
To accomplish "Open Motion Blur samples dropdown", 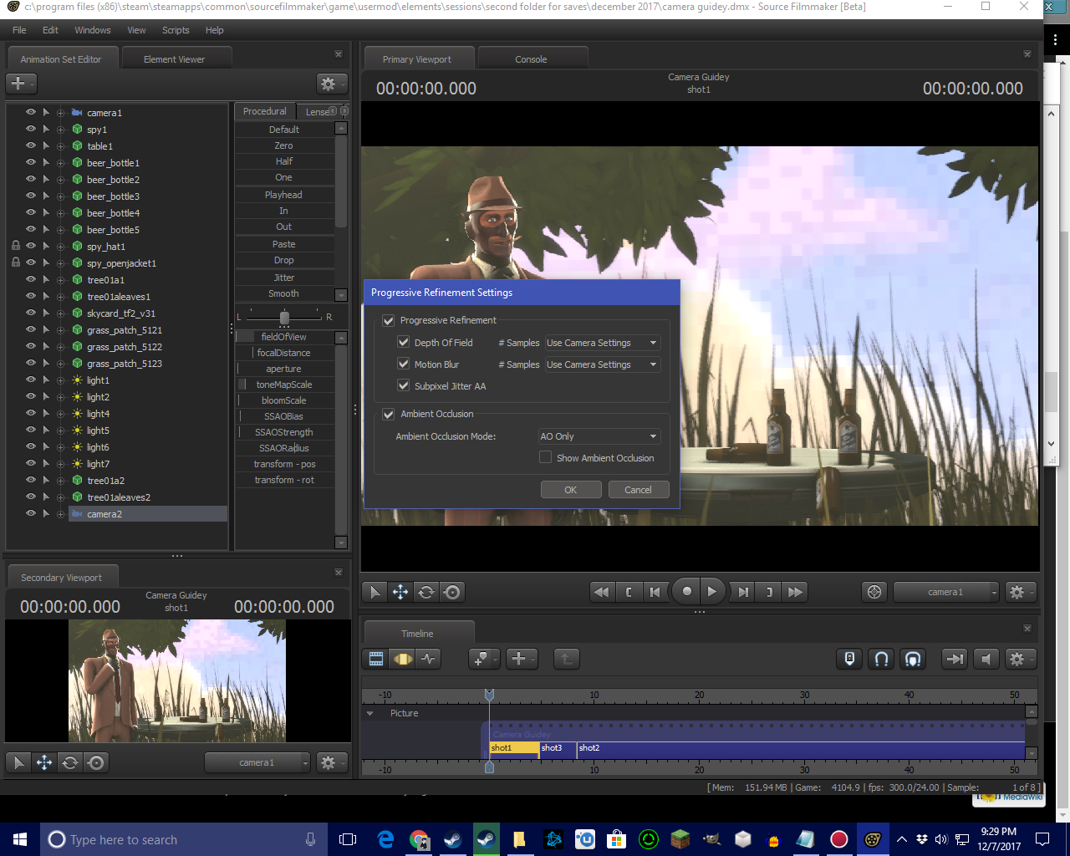I will coord(602,364).
